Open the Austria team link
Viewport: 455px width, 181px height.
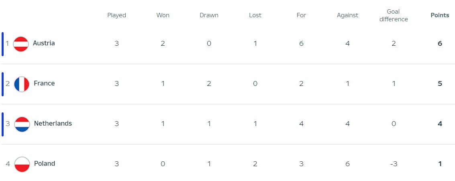point(44,43)
